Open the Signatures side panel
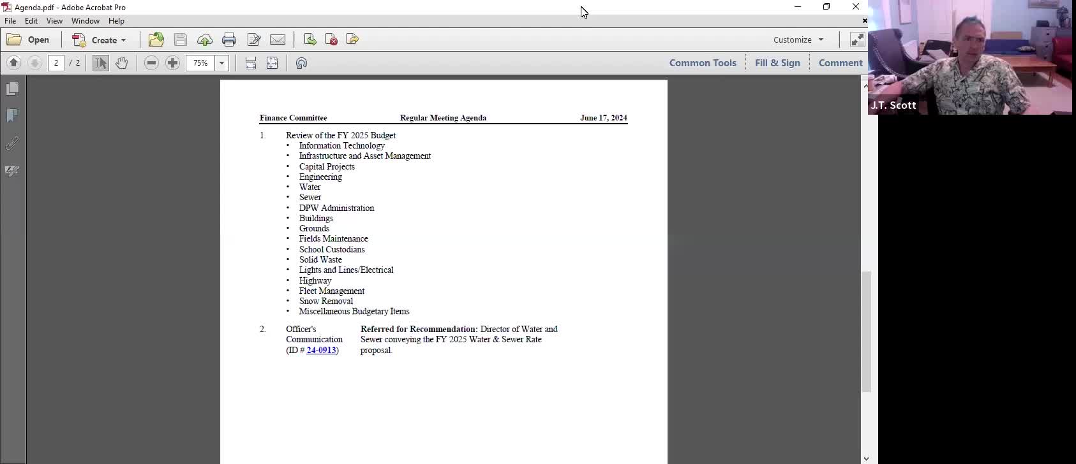Image resolution: width=1076 pixels, height=464 pixels. click(x=12, y=171)
